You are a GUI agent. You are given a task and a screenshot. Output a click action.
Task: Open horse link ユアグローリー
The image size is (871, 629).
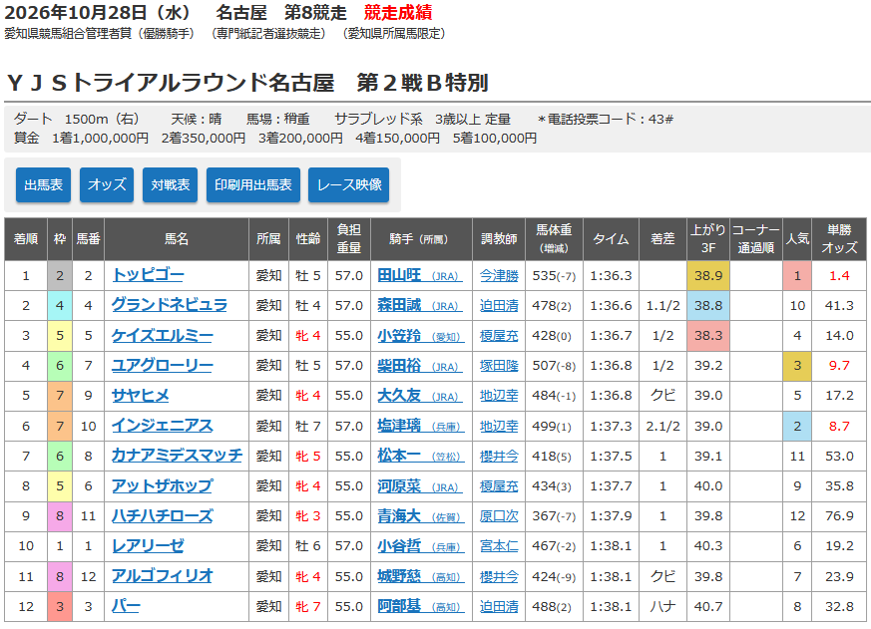163,365
